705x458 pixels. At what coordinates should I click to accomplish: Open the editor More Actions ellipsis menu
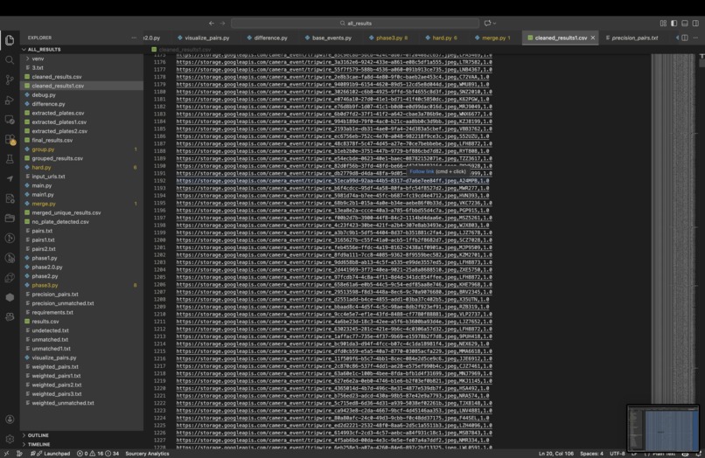[x=695, y=38]
